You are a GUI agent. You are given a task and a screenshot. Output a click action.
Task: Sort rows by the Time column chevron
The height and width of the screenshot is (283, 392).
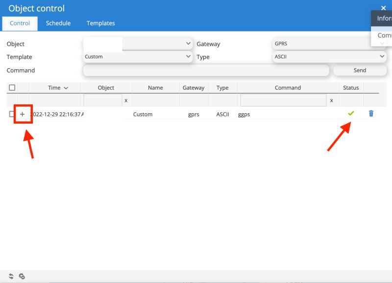[x=65, y=87]
